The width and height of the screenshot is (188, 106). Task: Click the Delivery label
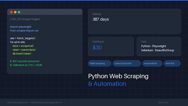click(97, 14)
